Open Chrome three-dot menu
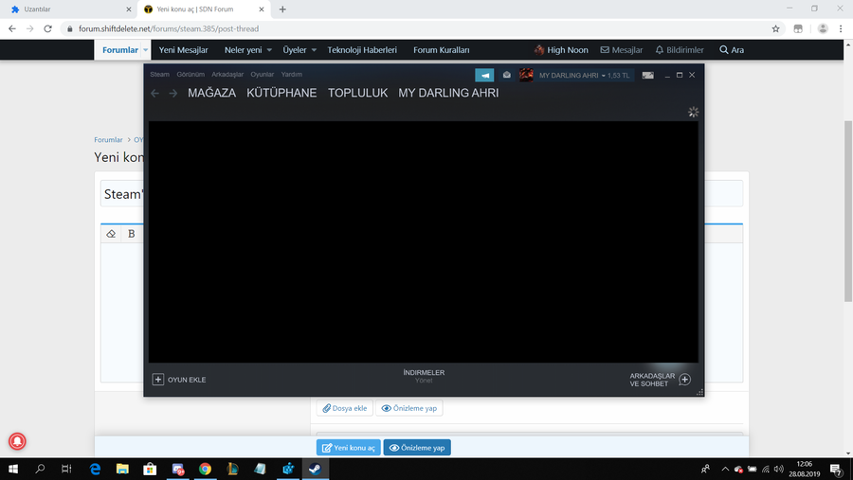This screenshot has width=853, height=480. coord(841,28)
